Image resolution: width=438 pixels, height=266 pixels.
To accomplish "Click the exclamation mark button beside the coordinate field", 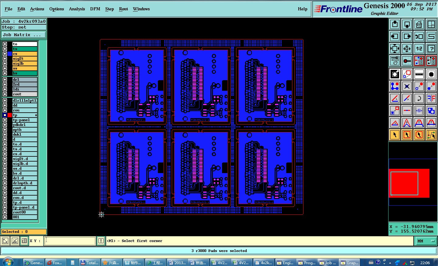I will 101,241.
